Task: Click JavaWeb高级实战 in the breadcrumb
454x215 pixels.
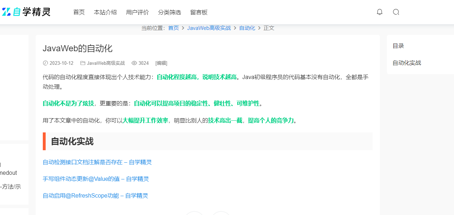Action: (x=209, y=28)
